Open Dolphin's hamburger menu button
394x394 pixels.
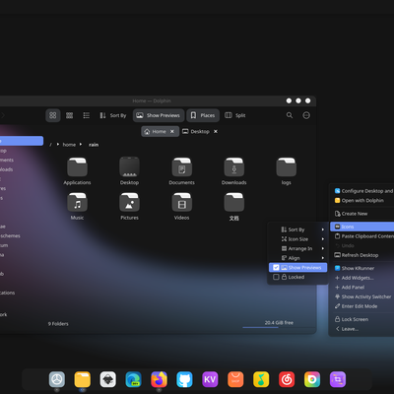[306, 115]
